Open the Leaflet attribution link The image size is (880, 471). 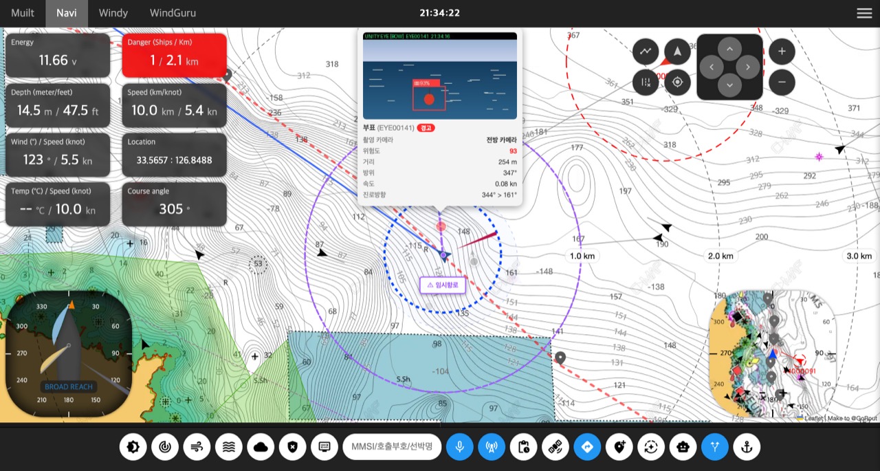pos(813,418)
